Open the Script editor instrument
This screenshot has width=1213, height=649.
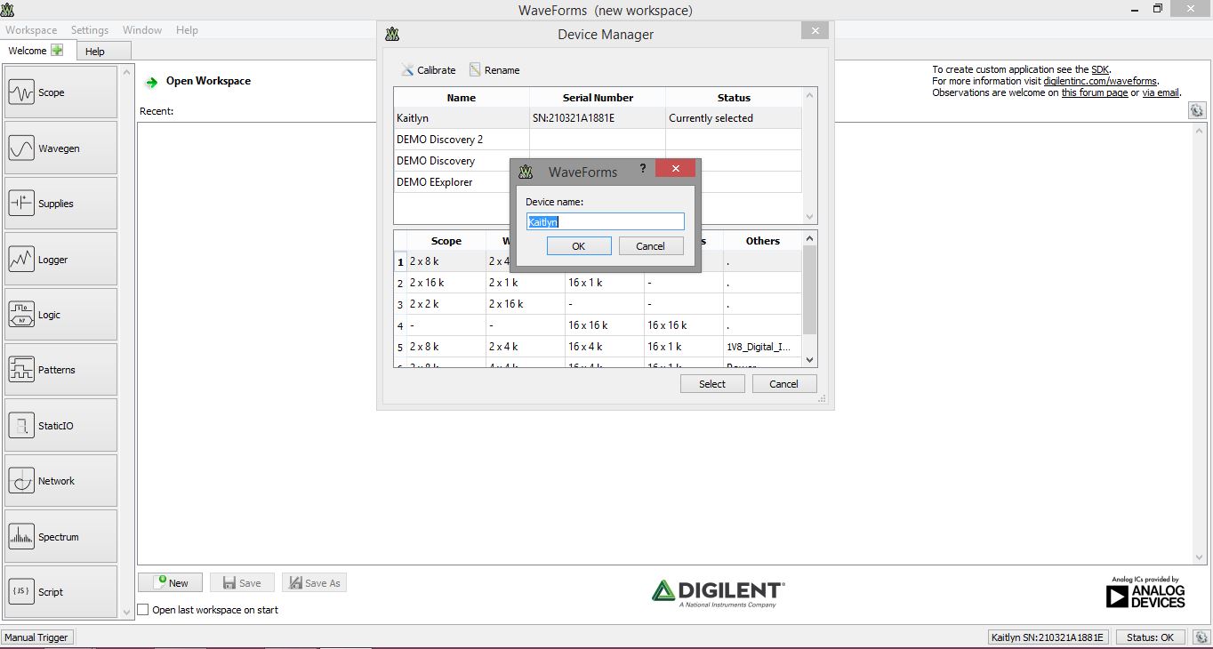coord(60,592)
